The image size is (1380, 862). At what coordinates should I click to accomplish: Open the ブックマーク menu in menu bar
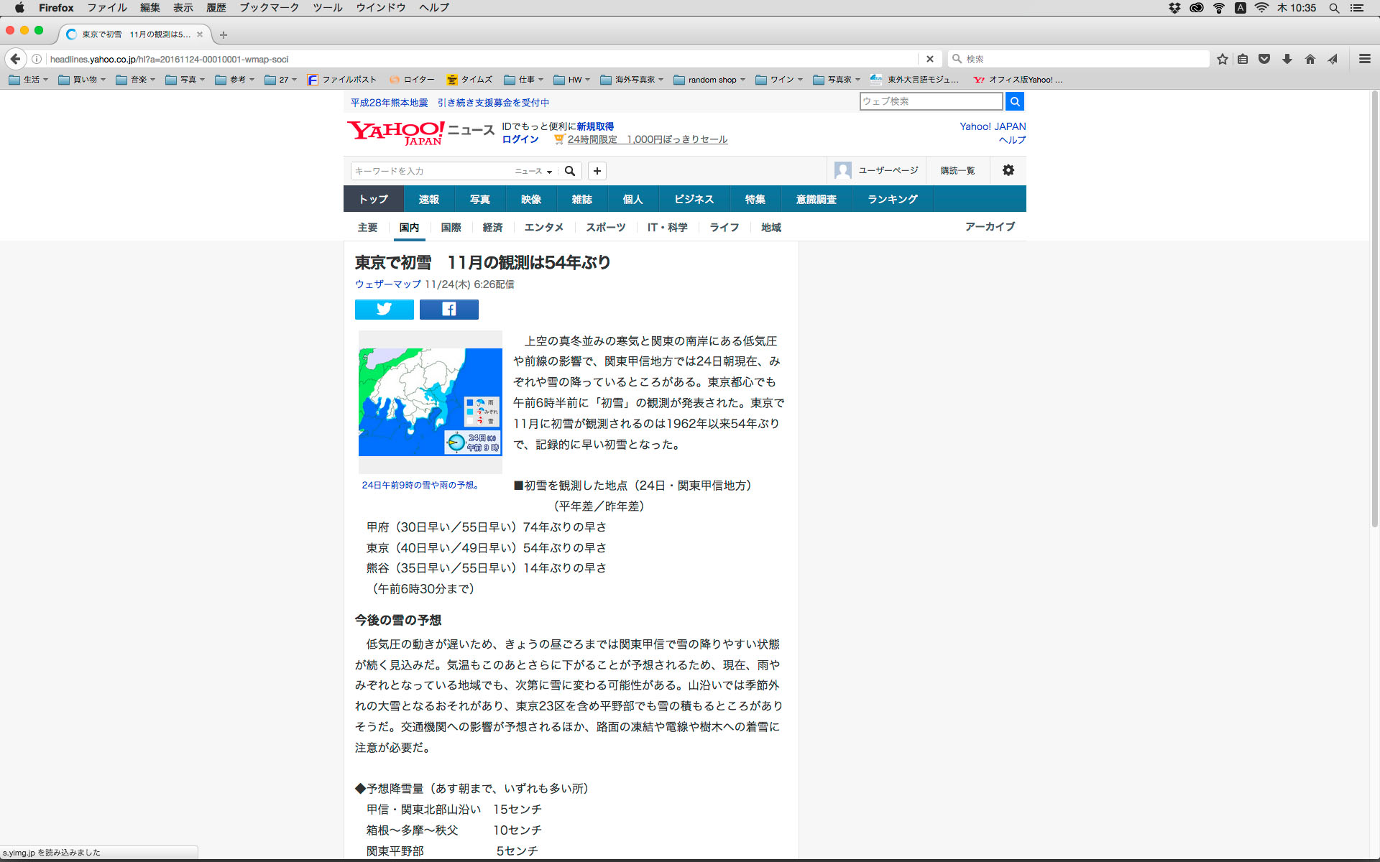tap(269, 8)
